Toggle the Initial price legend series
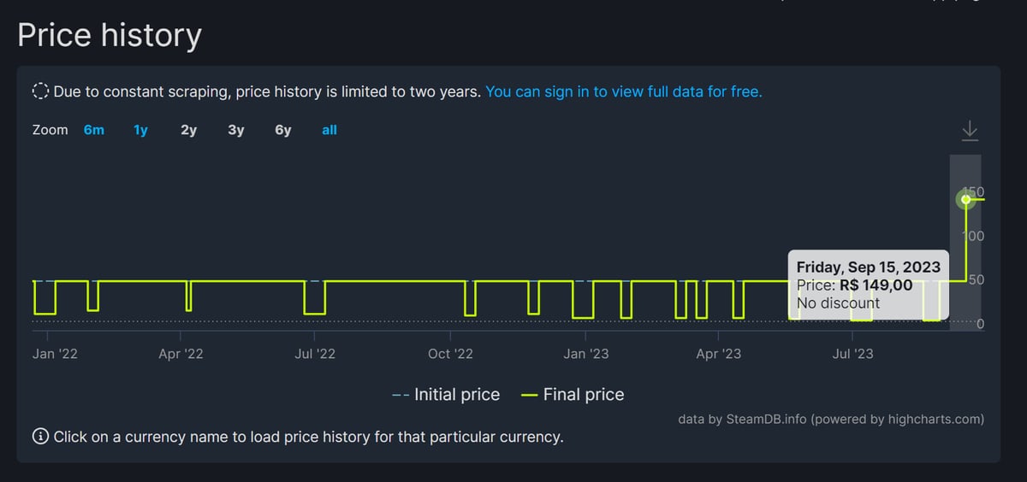Image resolution: width=1027 pixels, height=482 pixels. 446,395
